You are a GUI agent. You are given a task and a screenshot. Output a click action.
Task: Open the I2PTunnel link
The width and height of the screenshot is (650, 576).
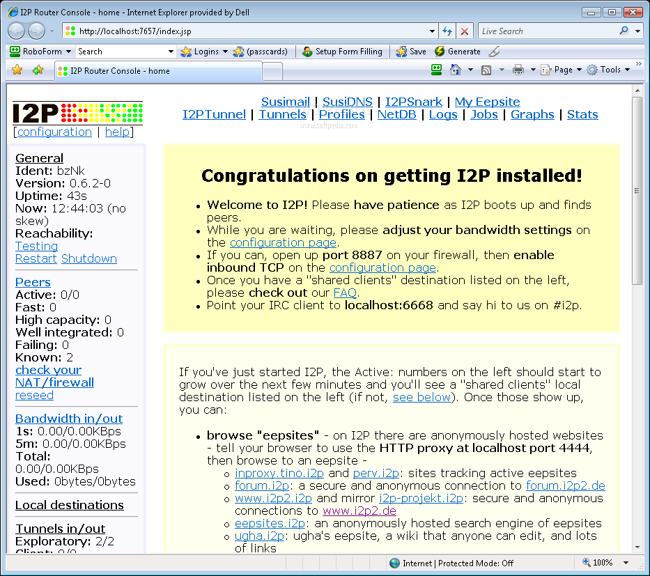tap(214, 114)
